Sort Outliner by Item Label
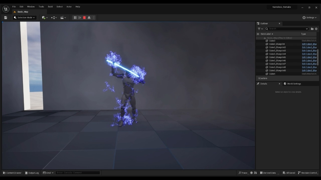This screenshot has width=321, height=180. click(267, 34)
